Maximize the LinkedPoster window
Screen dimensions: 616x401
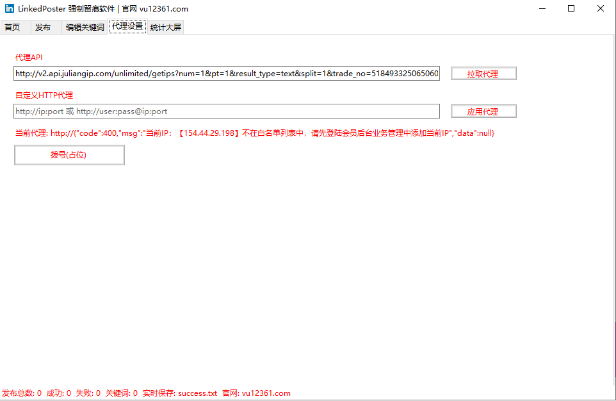point(571,9)
